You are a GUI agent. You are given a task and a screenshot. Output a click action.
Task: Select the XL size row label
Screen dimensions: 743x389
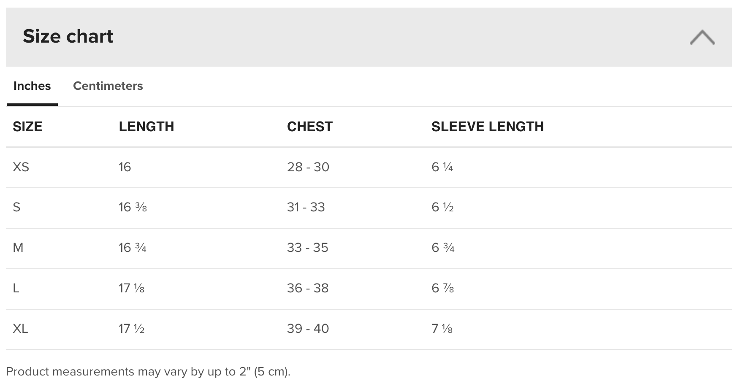coord(20,329)
